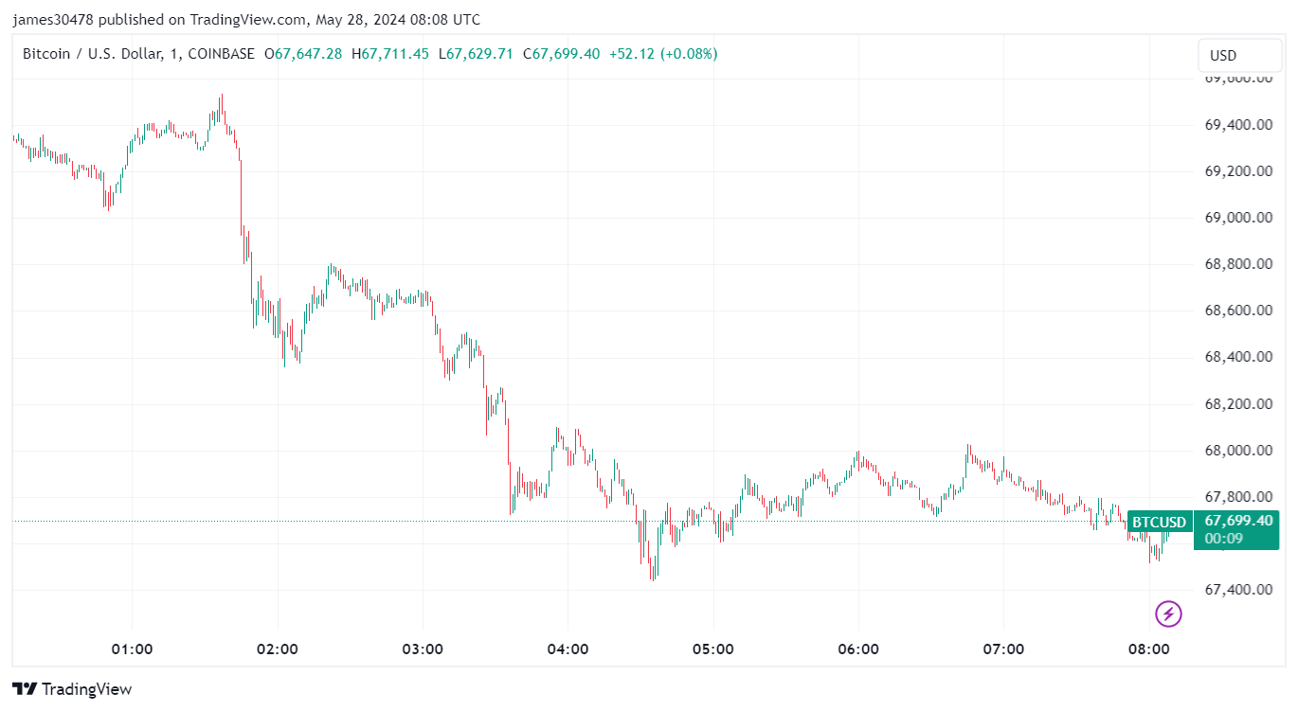
Task: Click the close value C67,699.40
Action: tap(560, 54)
